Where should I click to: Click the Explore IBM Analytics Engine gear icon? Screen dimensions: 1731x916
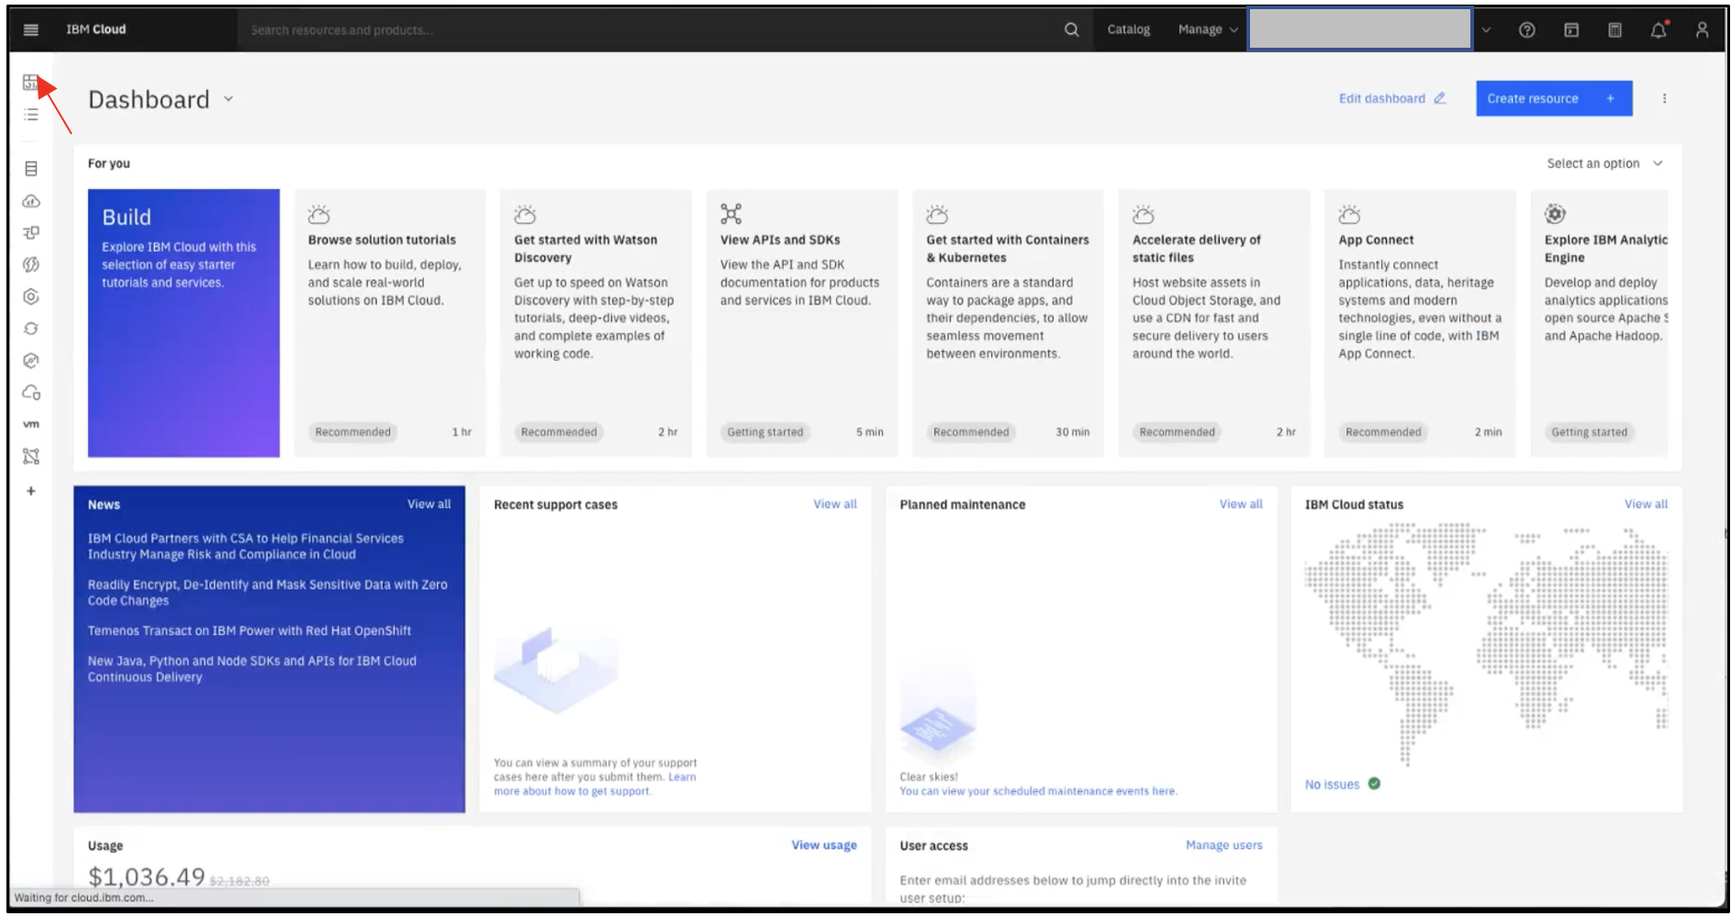pyautogui.click(x=1555, y=214)
